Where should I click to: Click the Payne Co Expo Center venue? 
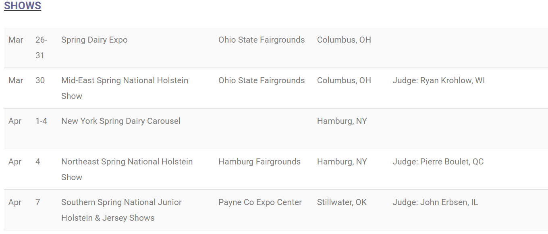260,202
